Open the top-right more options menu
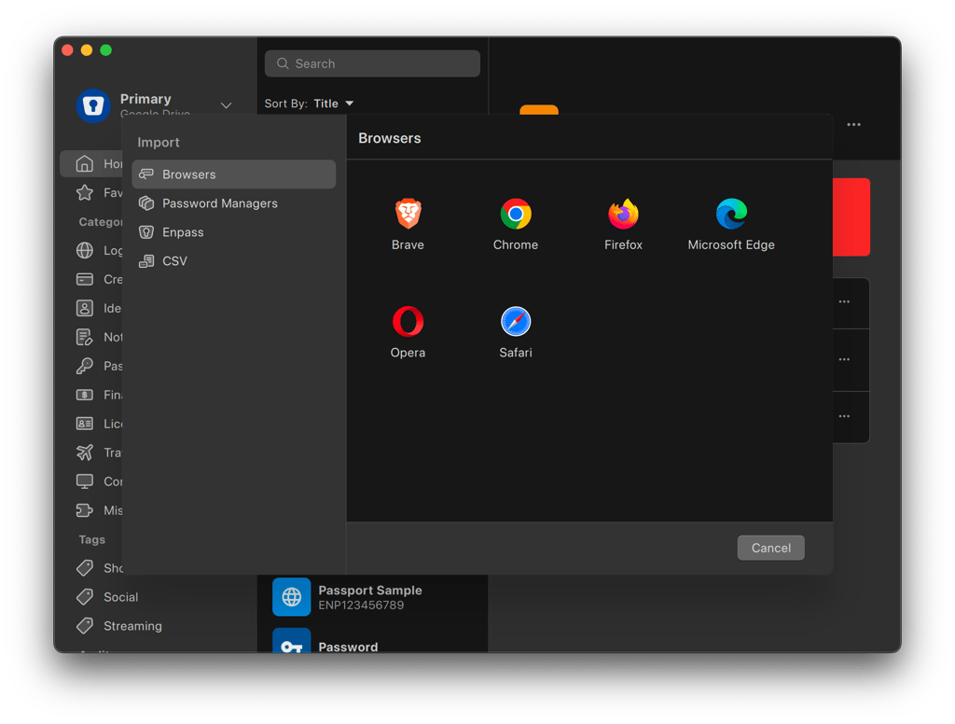 pos(854,125)
